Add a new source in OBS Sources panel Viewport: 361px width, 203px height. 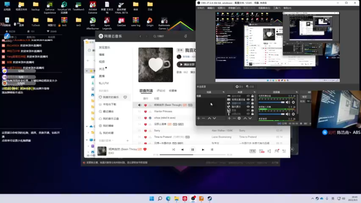coord(229,118)
